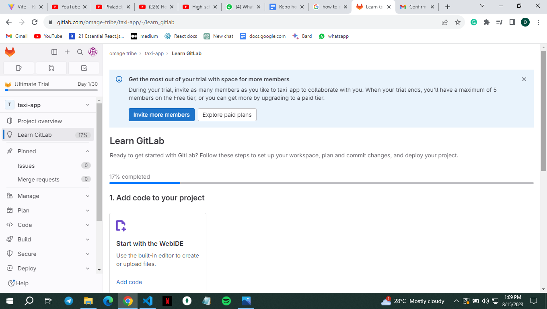Select Project overview in sidebar
The image size is (547, 309).
coord(48,121)
